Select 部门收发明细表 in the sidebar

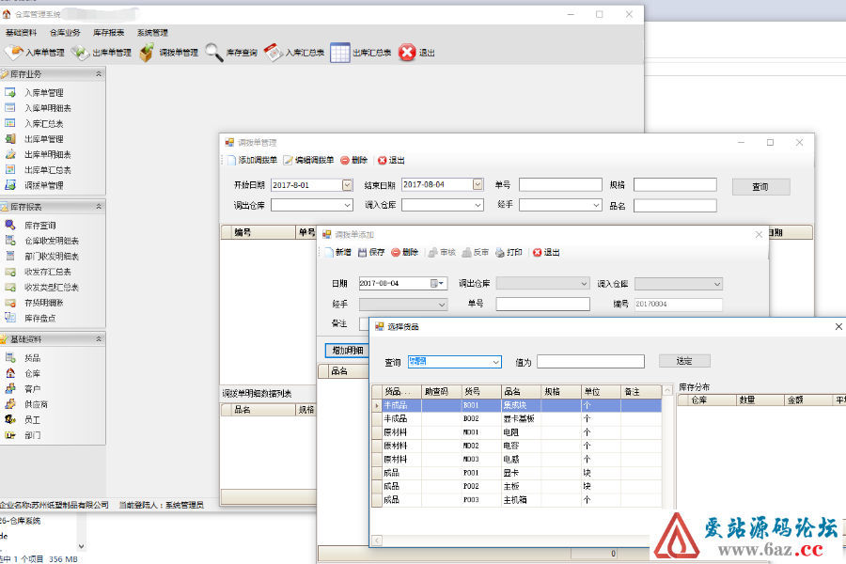point(52,257)
